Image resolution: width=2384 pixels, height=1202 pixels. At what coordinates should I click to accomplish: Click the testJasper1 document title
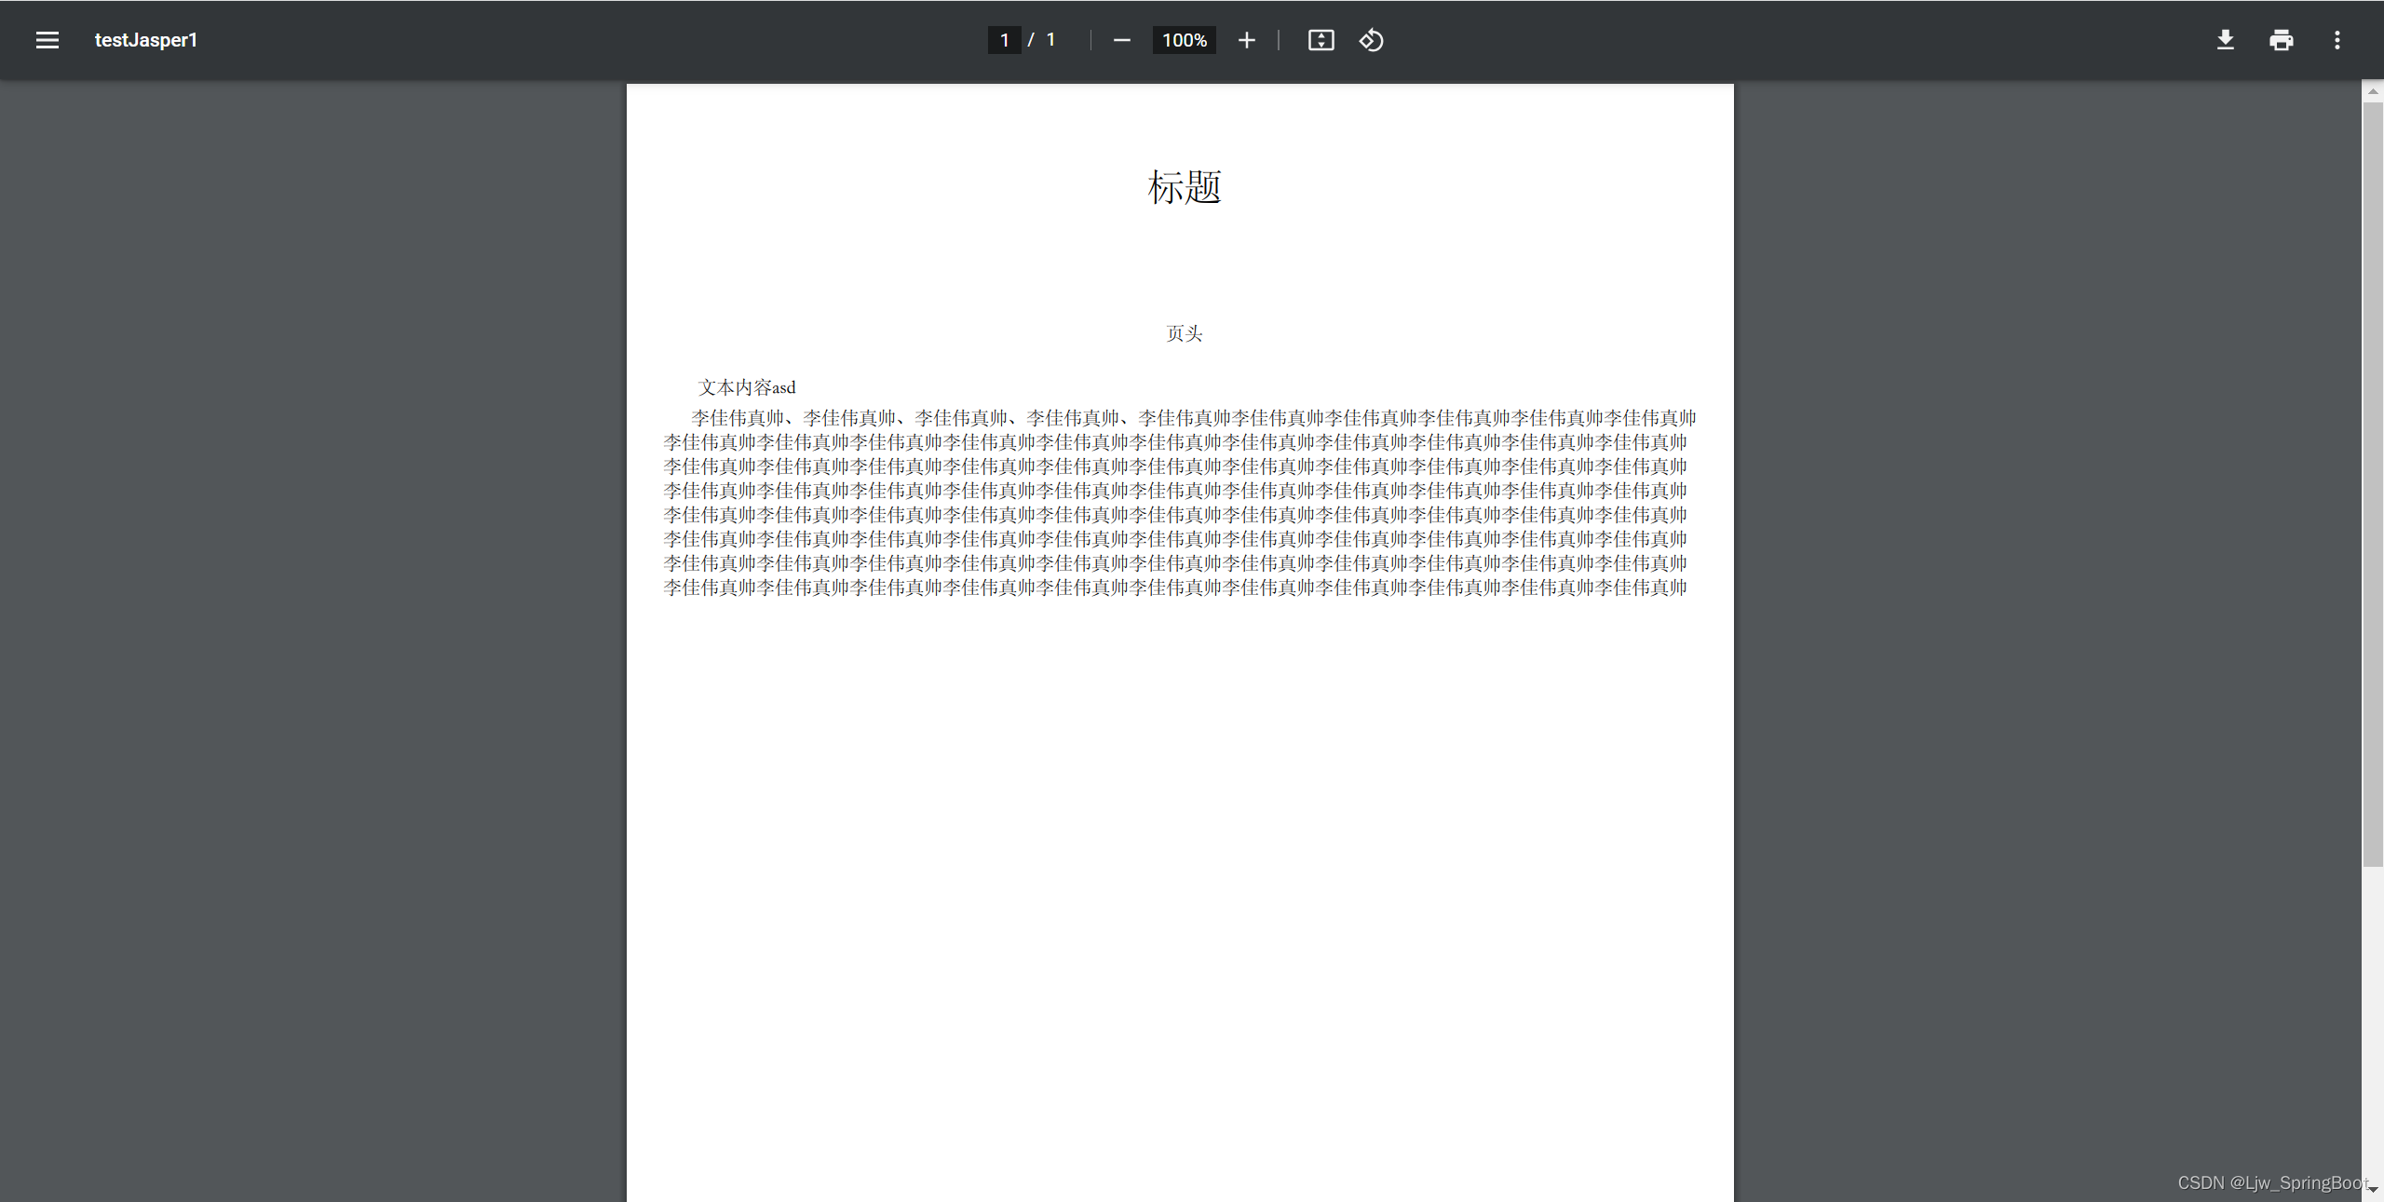tap(146, 40)
